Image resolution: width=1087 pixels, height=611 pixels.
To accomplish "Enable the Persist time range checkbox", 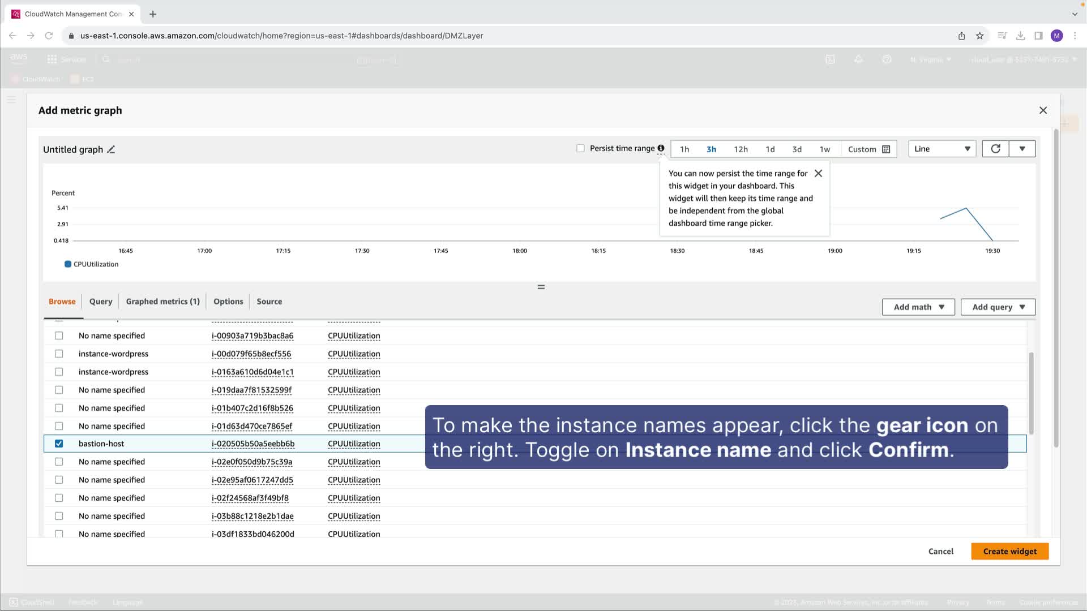I will tap(580, 148).
